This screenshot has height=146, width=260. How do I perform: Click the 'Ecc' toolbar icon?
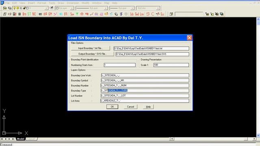[162, 14]
